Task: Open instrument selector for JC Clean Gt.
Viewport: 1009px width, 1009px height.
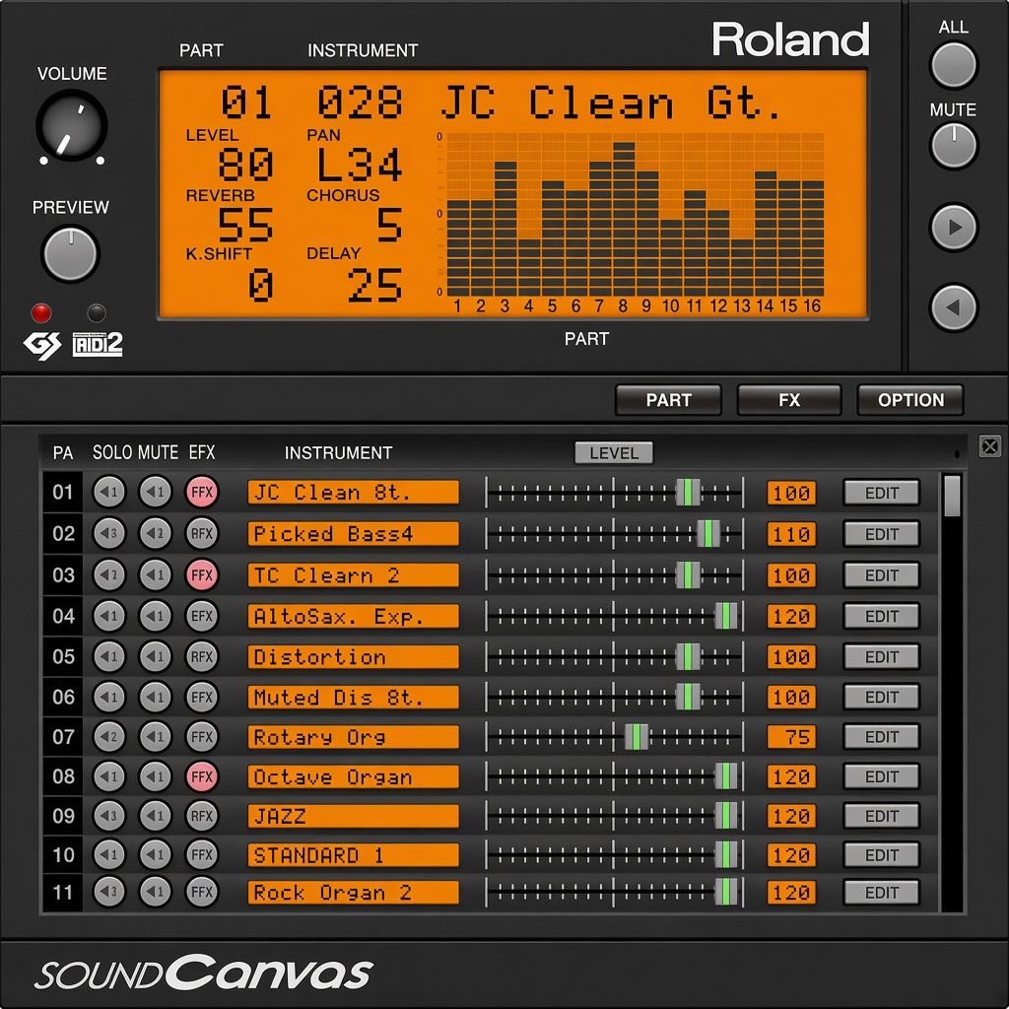Action: click(x=354, y=493)
